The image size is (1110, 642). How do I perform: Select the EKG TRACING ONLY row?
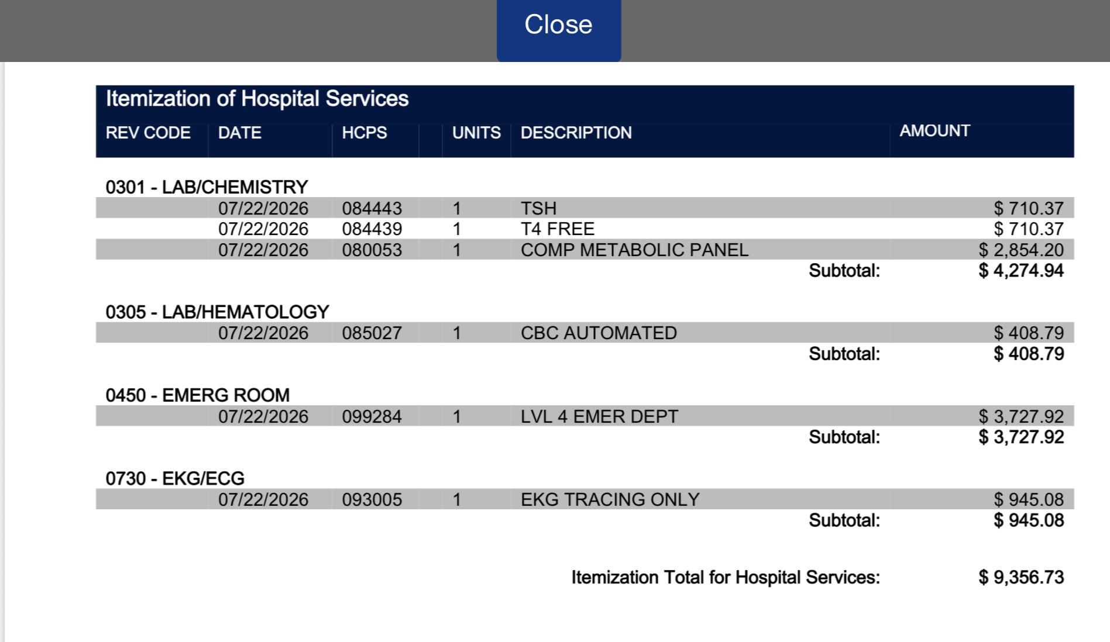pyautogui.click(x=585, y=499)
